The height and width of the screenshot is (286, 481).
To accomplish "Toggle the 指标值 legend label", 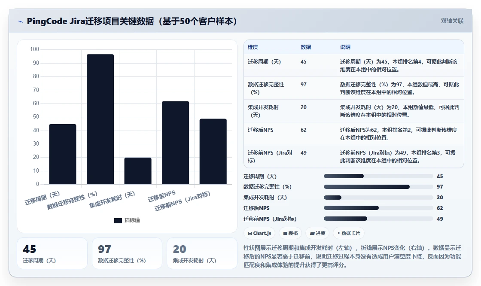I will (x=132, y=220).
